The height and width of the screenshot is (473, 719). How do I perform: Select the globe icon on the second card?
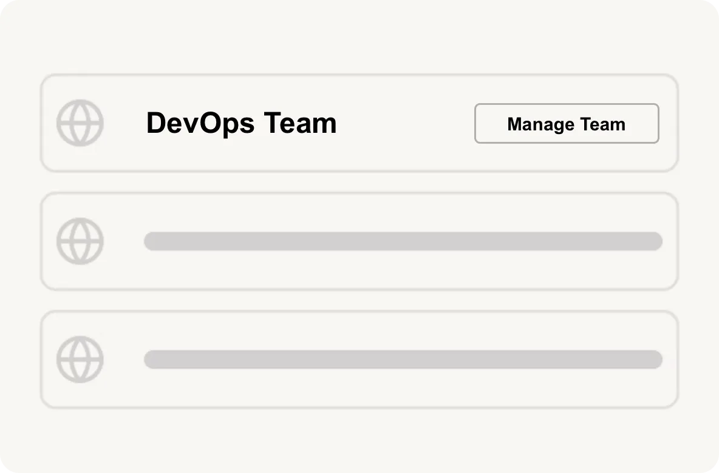tap(80, 241)
